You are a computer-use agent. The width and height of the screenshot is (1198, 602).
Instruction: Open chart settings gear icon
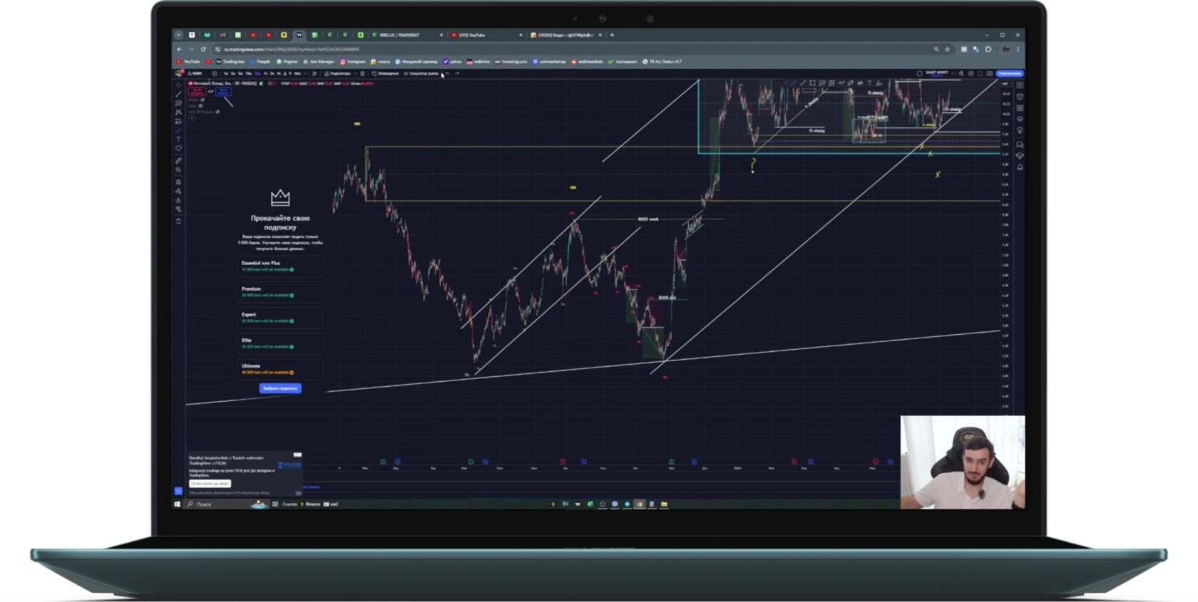point(971,73)
